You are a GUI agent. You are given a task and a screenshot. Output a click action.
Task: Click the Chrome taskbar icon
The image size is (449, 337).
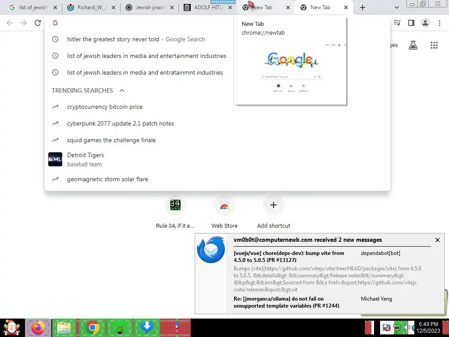click(92, 328)
